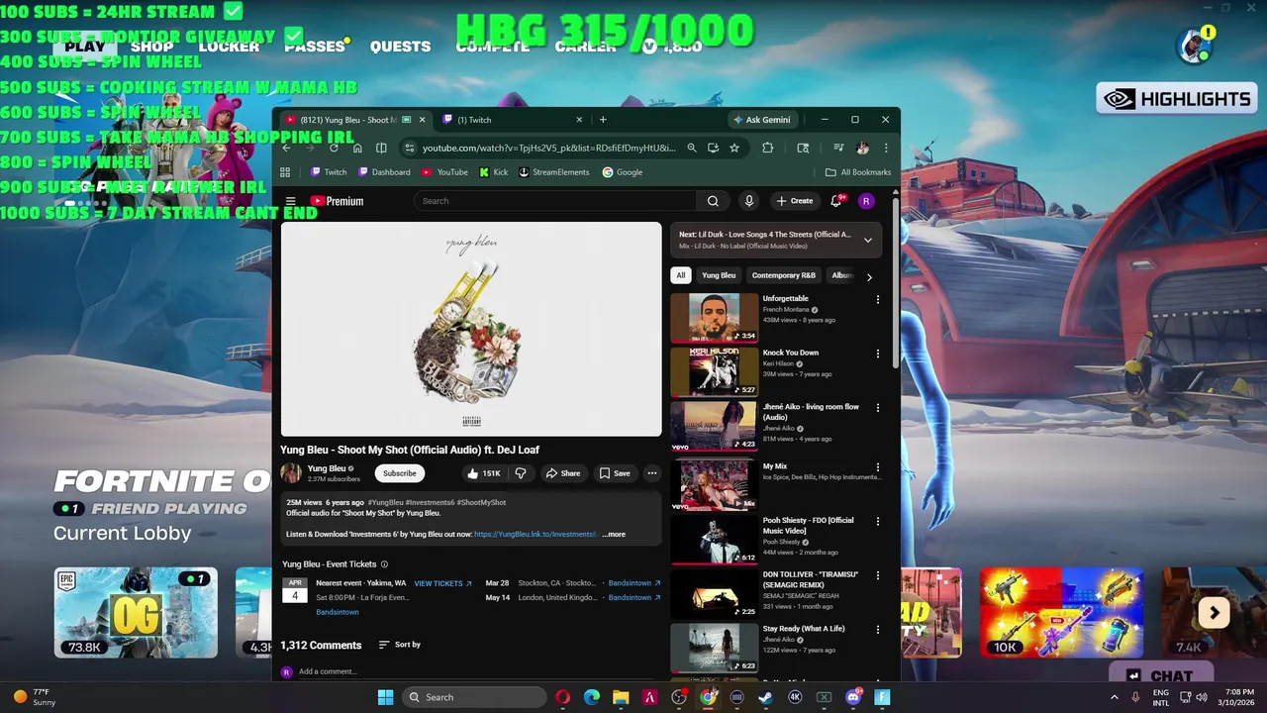Bookmark this page with star icon
Viewport: 1267px width, 713px height.
pos(734,148)
